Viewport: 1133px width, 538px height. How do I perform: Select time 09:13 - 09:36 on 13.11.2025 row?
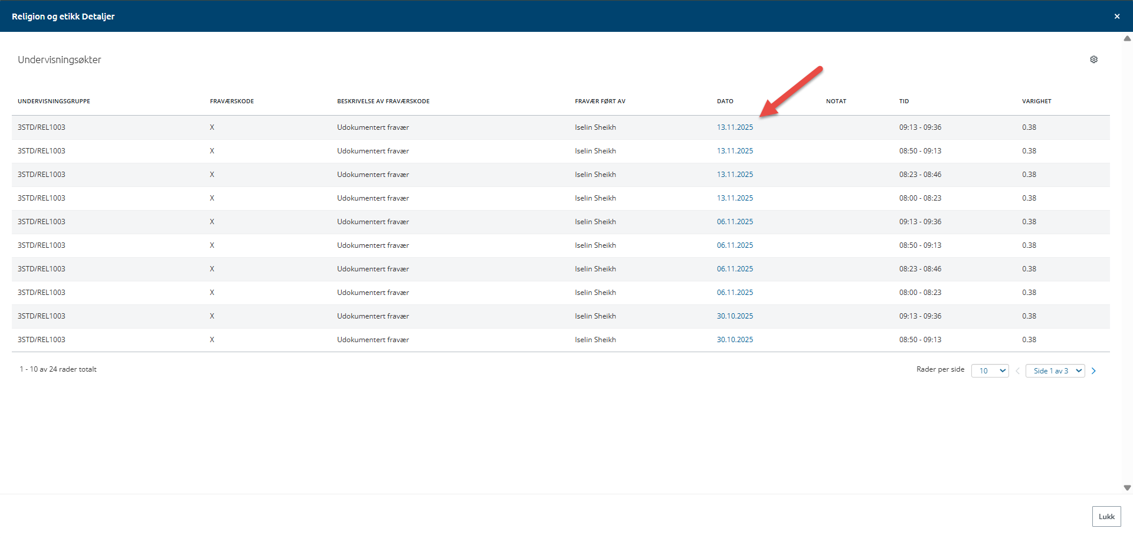coord(920,127)
